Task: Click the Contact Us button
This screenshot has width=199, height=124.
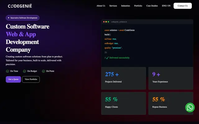Action: (x=183, y=6)
